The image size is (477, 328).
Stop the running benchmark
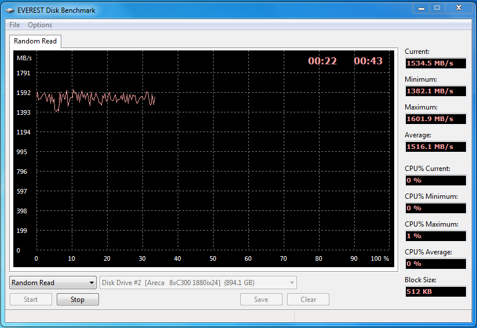pyautogui.click(x=78, y=300)
